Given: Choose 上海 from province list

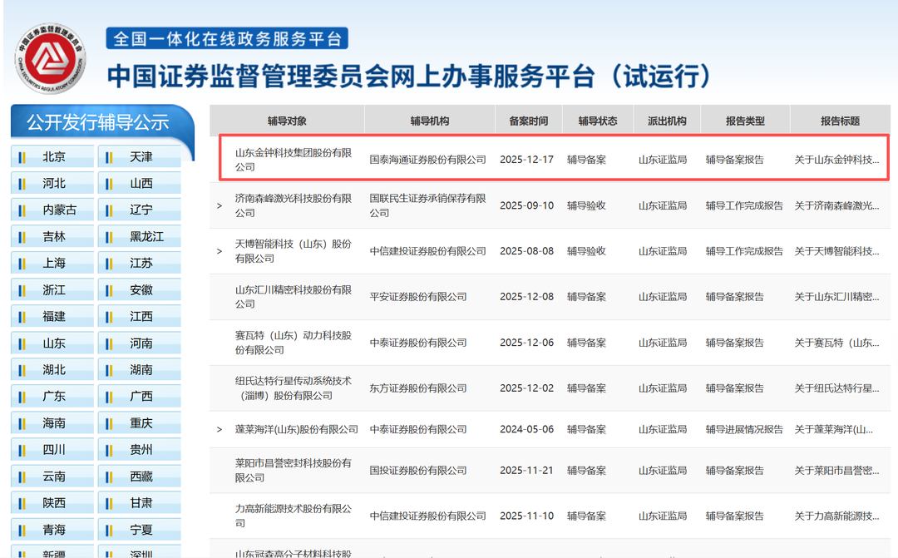Looking at the screenshot, I should coord(53,264).
